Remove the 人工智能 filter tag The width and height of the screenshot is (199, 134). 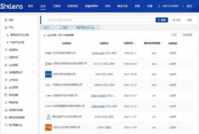69,28
